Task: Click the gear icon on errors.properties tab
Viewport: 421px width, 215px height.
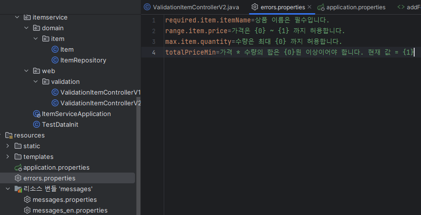Action: pyautogui.click(x=255, y=7)
